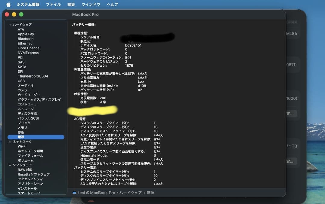Open the ファイル menu
The height and width of the screenshot is (204, 325).
[x=53, y=4]
